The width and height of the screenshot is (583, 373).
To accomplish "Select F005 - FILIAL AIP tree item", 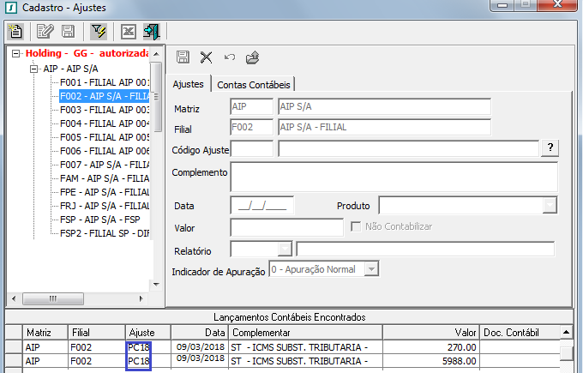I will pyautogui.click(x=105, y=137).
